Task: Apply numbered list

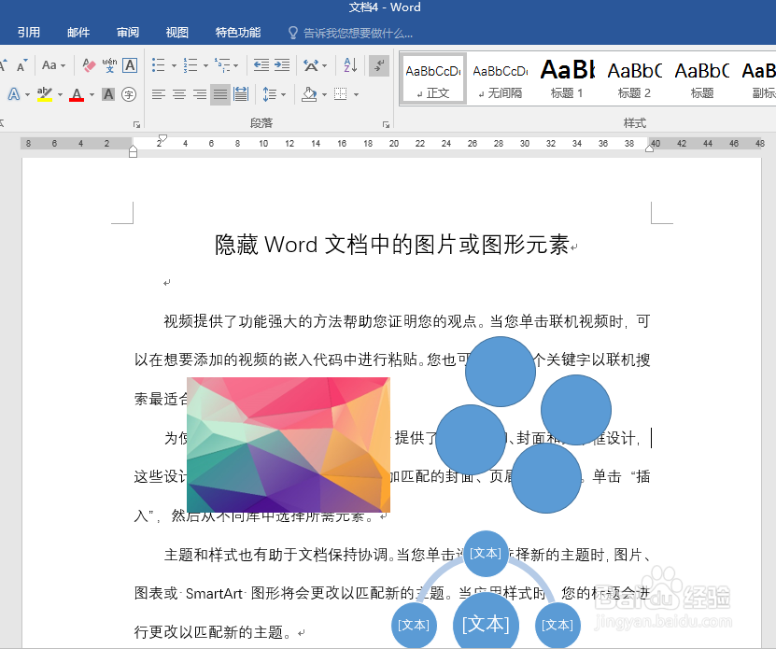Action: click(x=190, y=65)
